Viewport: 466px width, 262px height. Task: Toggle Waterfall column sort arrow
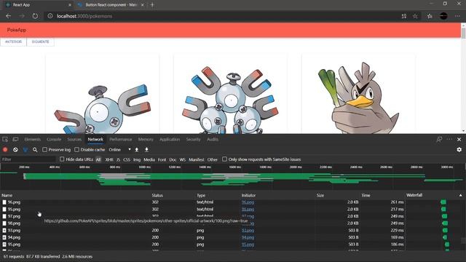461,195
